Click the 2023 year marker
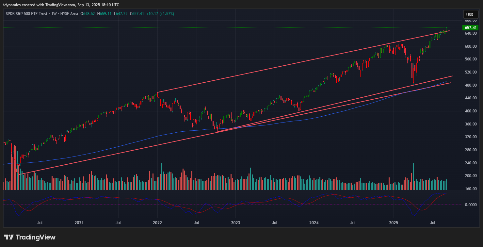 [235, 223]
